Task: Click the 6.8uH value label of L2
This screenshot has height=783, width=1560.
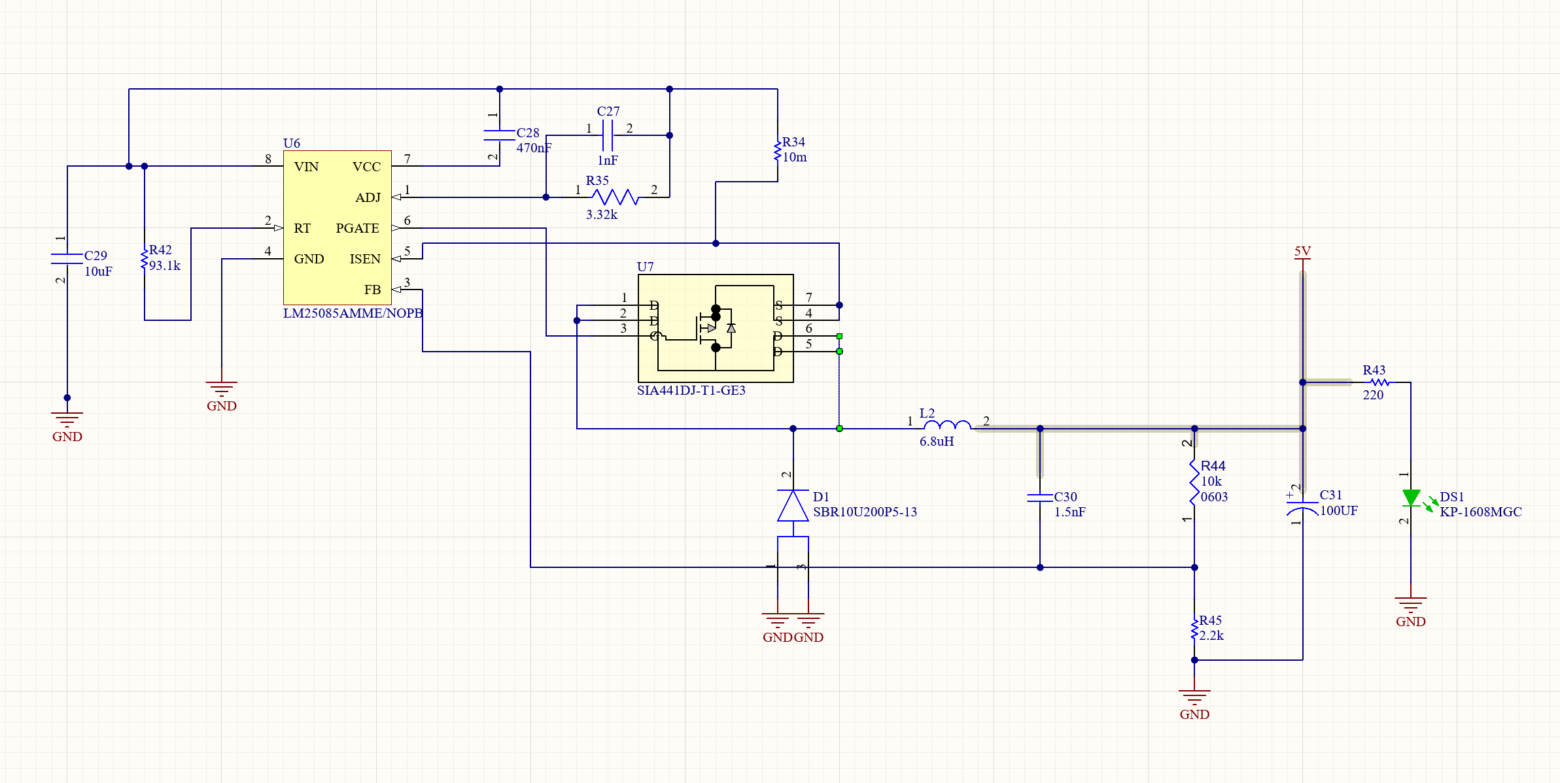Action: (x=937, y=441)
